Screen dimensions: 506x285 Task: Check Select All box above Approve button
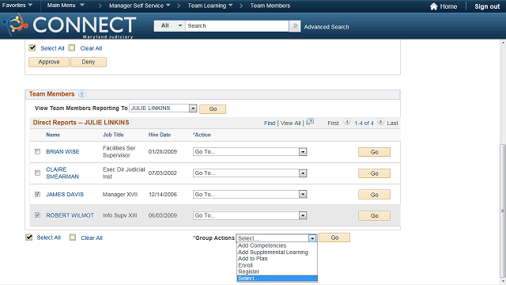click(x=32, y=47)
